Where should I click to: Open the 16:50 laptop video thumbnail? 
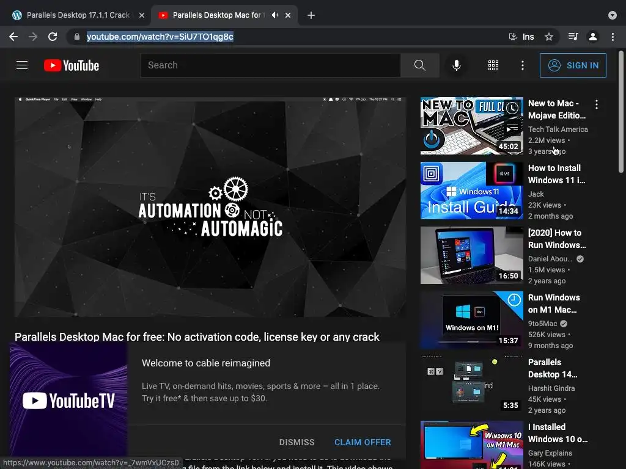[x=471, y=255]
